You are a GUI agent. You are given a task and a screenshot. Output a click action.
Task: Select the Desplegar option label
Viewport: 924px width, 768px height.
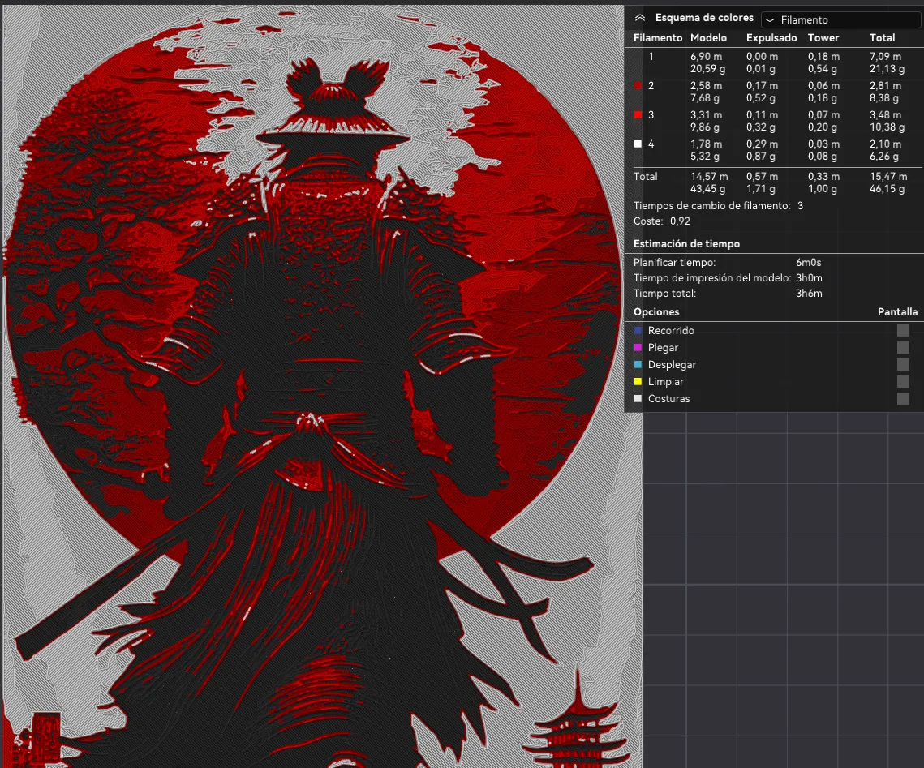[672, 365]
